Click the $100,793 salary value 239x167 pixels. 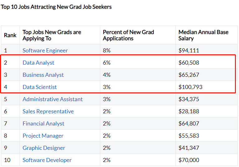point(190,87)
